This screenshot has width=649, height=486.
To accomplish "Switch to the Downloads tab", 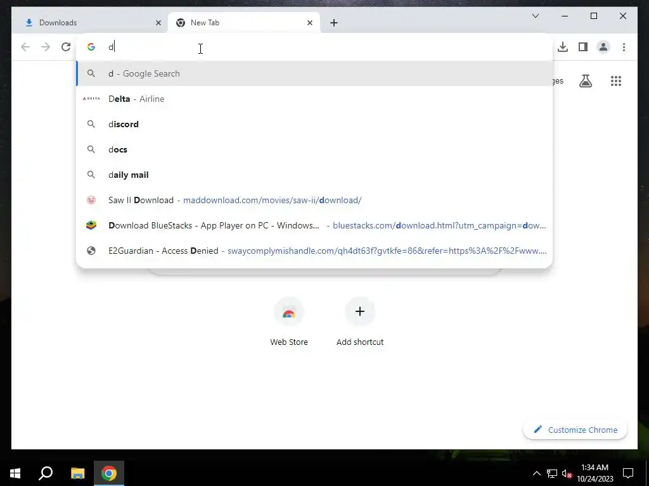I will tap(90, 23).
